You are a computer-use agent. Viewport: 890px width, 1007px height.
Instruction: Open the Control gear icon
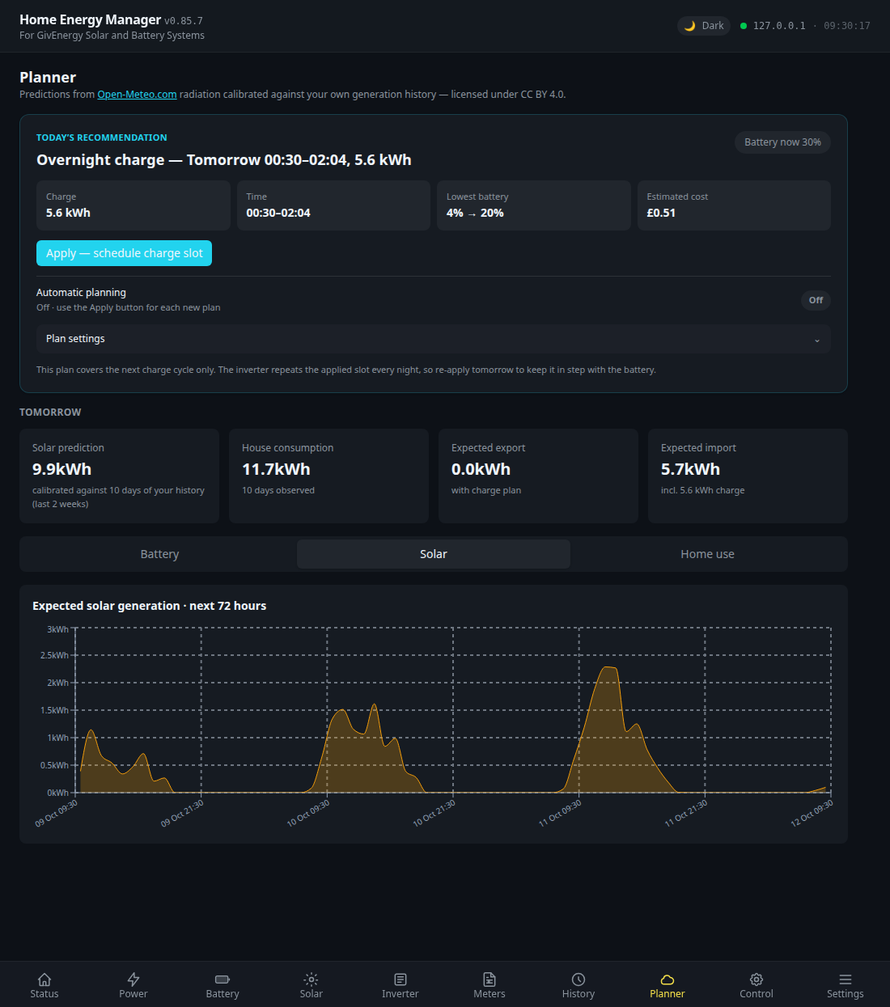click(x=756, y=979)
